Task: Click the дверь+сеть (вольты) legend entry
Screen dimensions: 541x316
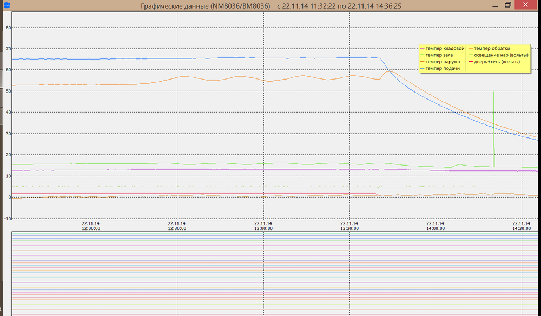Action: tap(497, 62)
